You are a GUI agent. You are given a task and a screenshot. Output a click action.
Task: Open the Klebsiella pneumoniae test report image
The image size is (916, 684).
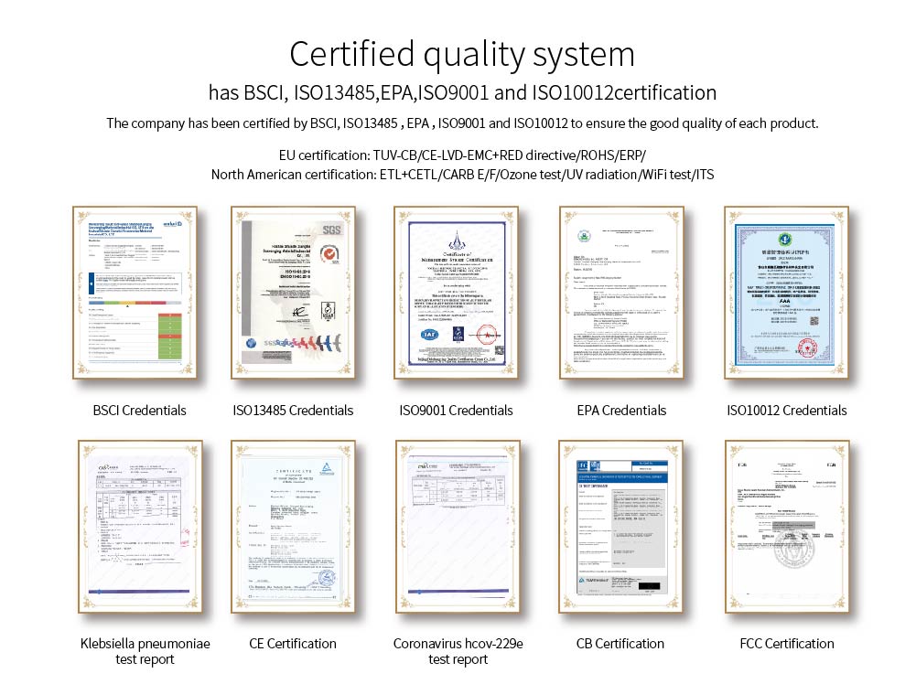click(x=140, y=527)
